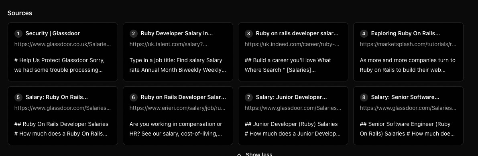This screenshot has height=156, width=478.
Task: Click the number 2 badge icon
Action: [x=134, y=34]
